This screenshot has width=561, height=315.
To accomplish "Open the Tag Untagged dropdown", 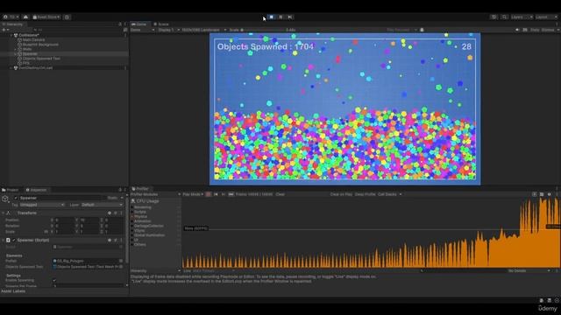I will [x=42, y=205].
